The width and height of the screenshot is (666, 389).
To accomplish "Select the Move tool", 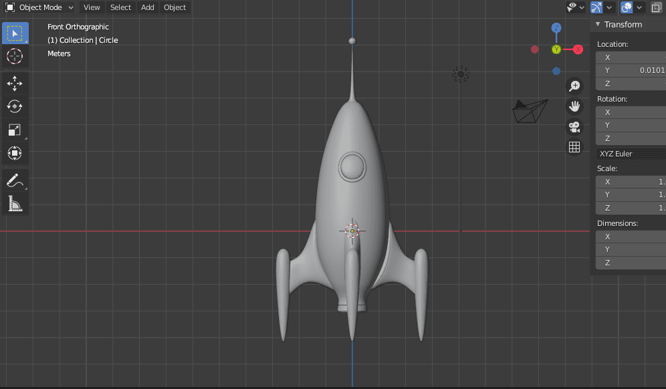I will pyautogui.click(x=15, y=84).
